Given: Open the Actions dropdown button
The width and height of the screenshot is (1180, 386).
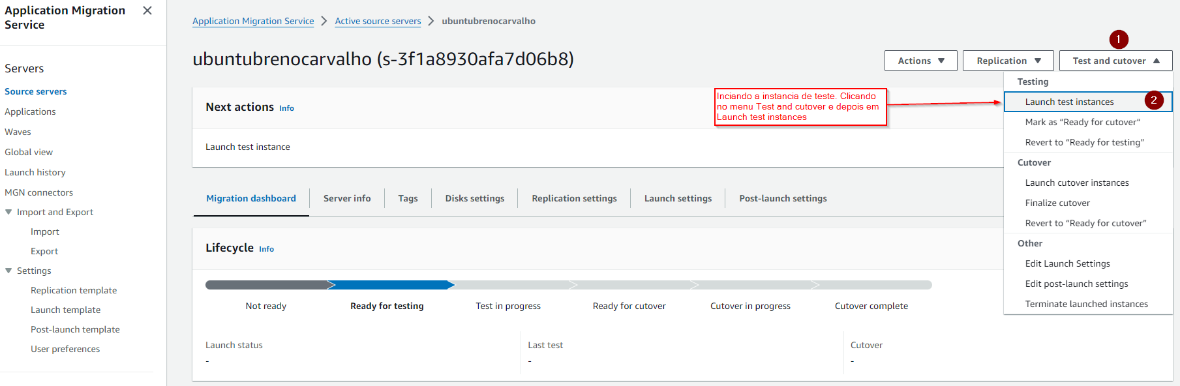Looking at the screenshot, I should click(x=920, y=61).
